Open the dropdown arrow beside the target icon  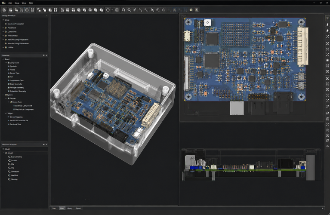(x=112, y=10)
